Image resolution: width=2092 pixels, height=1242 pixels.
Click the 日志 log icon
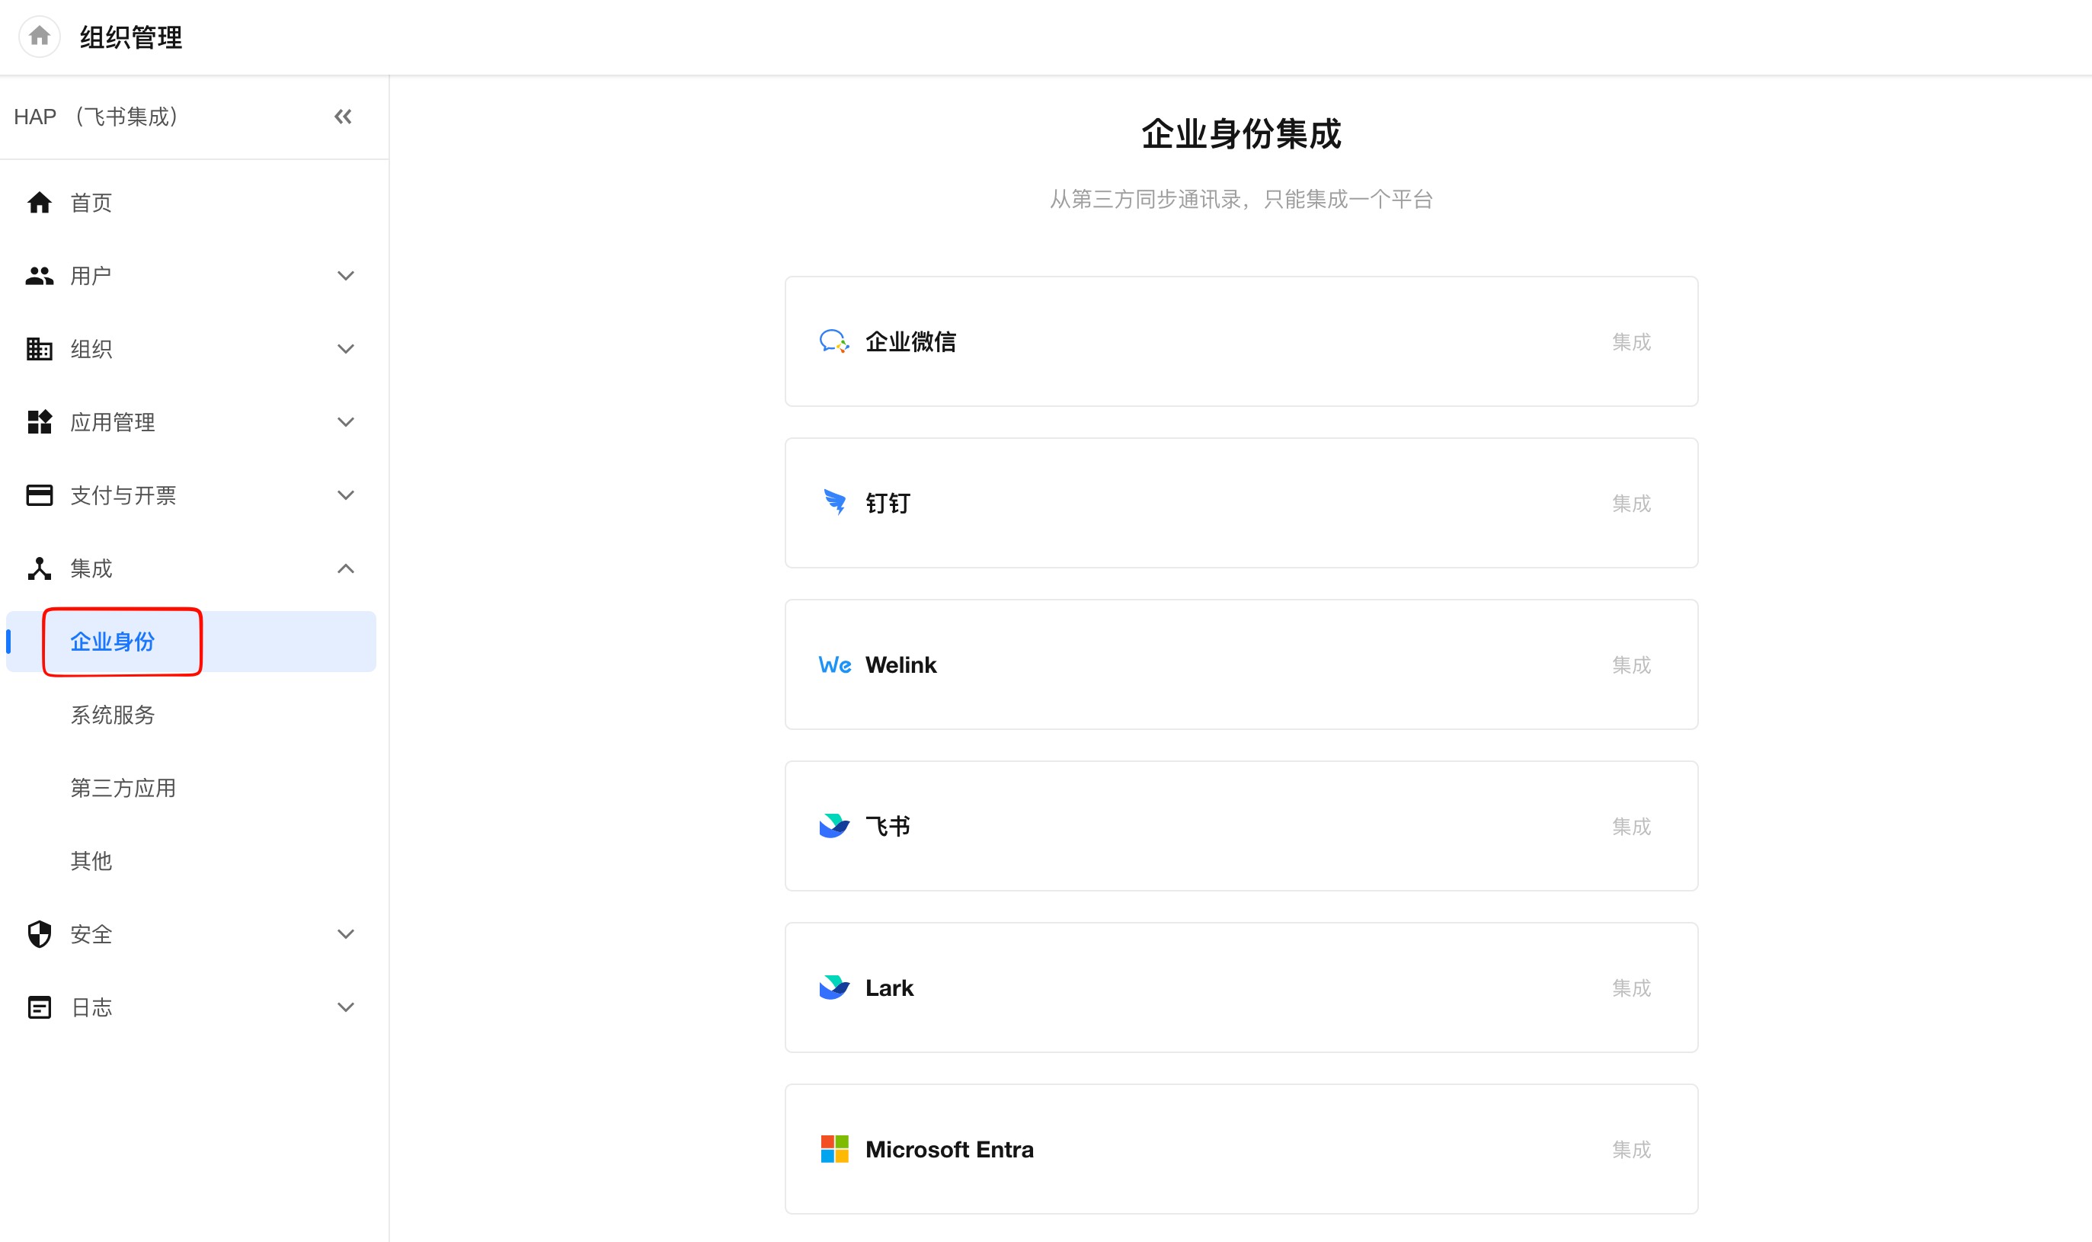pos(40,1007)
